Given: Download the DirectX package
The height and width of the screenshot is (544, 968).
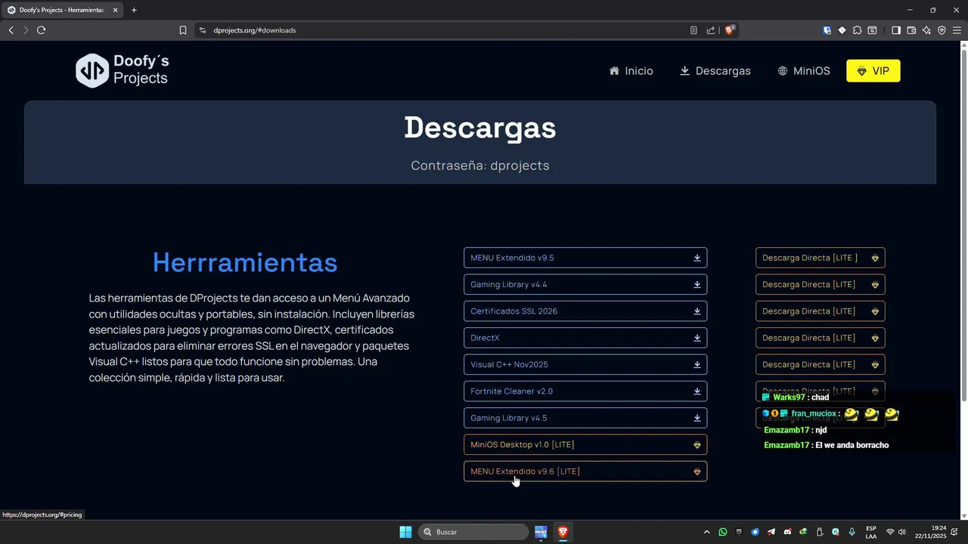Looking at the screenshot, I should tap(585, 338).
